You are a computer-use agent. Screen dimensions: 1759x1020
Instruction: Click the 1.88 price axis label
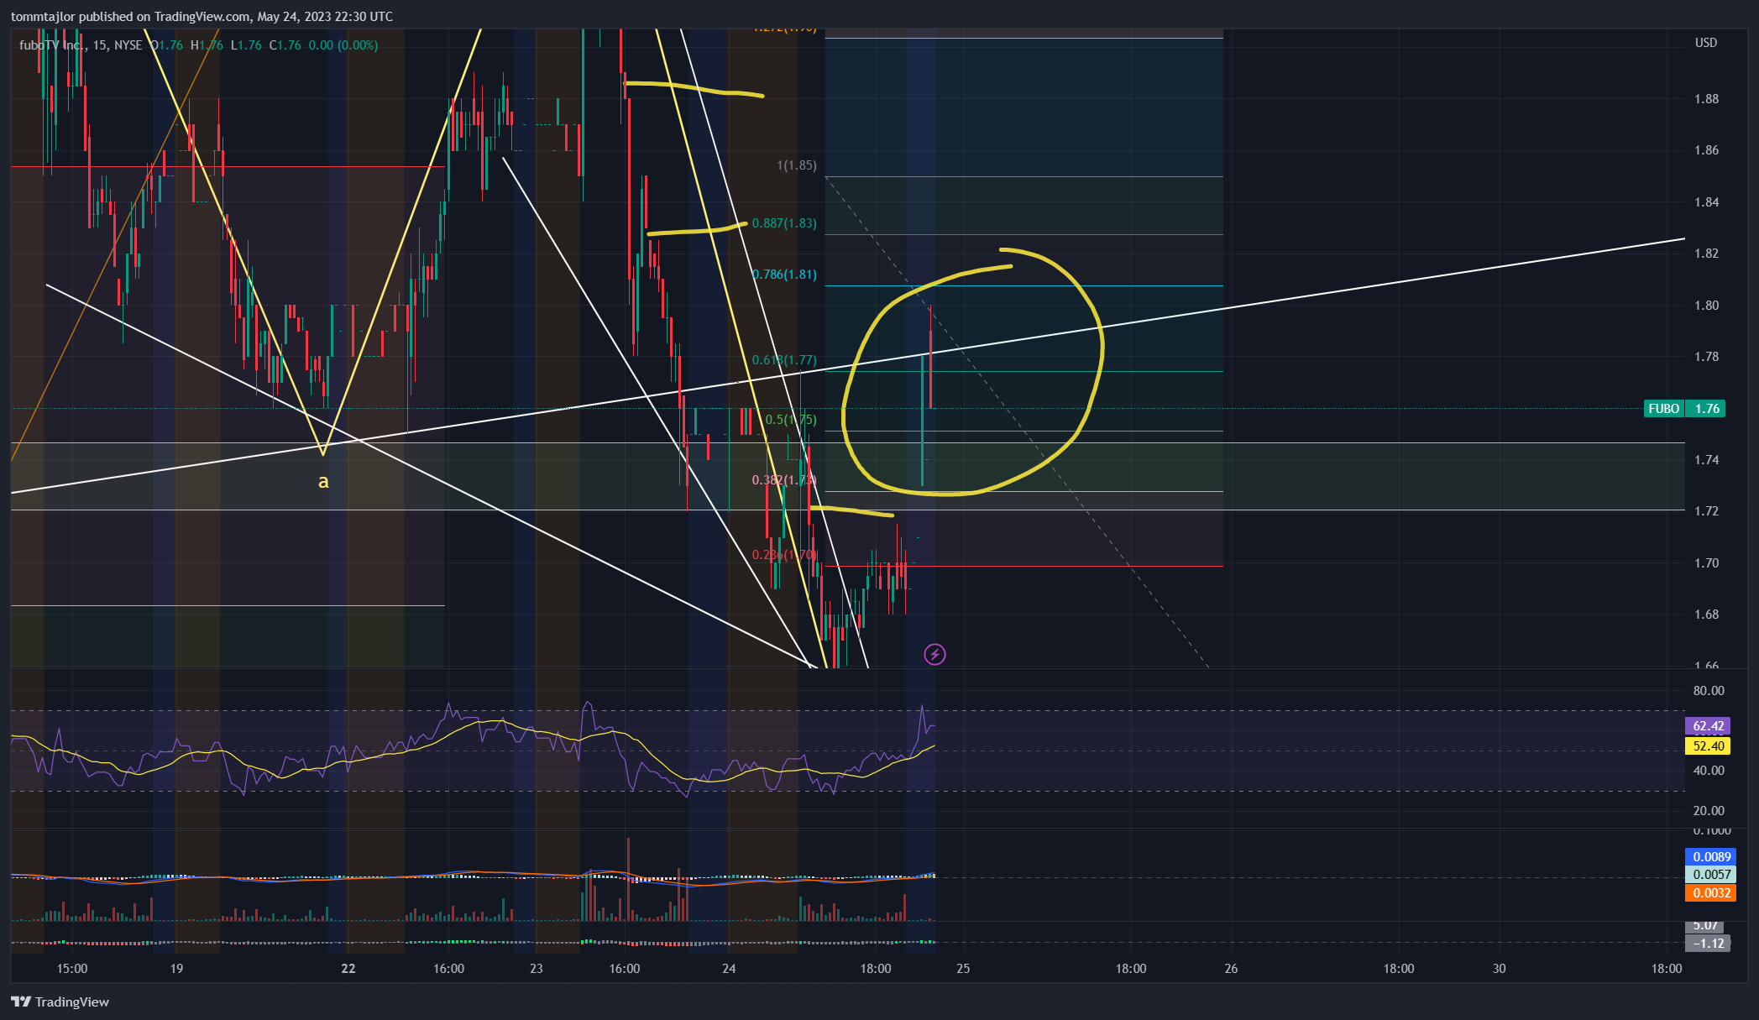pyautogui.click(x=1706, y=99)
